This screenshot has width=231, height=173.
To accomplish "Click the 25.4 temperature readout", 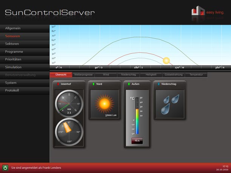I will (137, 141).
